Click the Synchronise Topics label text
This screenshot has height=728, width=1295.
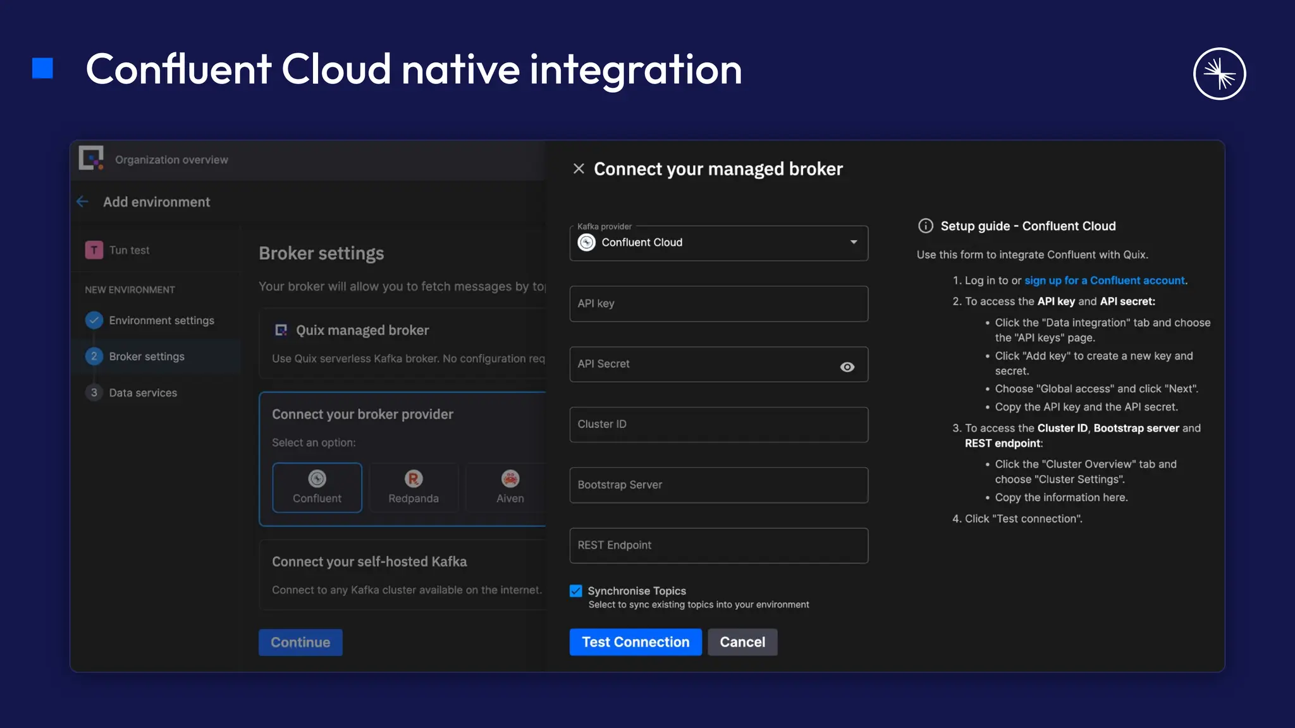pos(637,591)
